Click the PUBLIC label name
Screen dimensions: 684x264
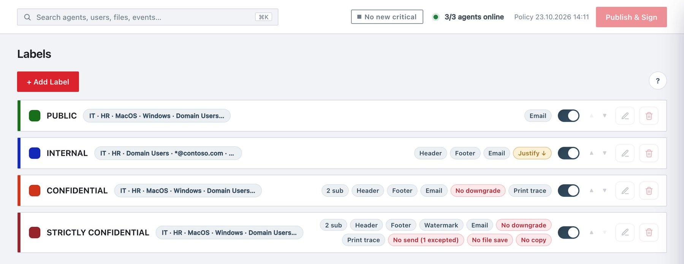coord(62,116)
